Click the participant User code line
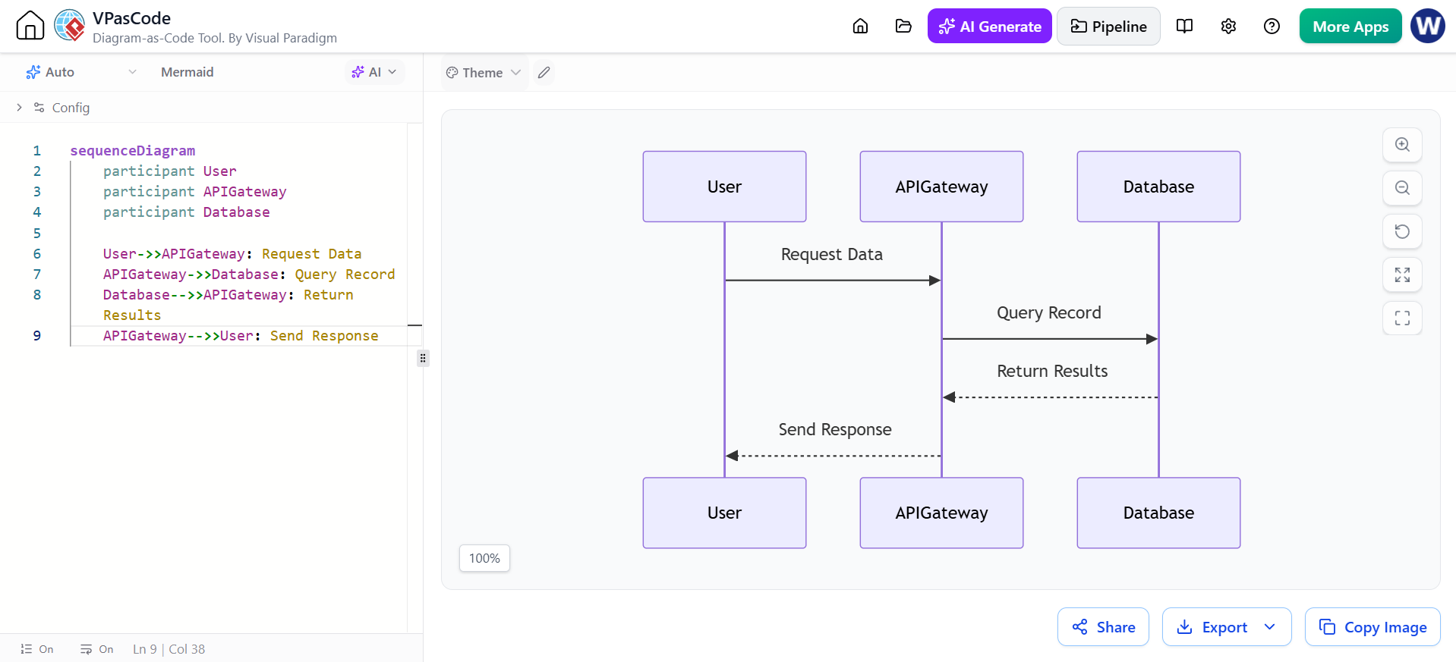The image size is (1456, 662). pyautogui.click(x=170, y=171)
